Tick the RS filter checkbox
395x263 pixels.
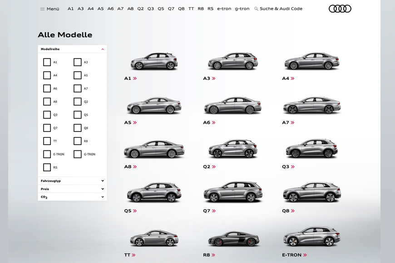(x=47, y=167)
